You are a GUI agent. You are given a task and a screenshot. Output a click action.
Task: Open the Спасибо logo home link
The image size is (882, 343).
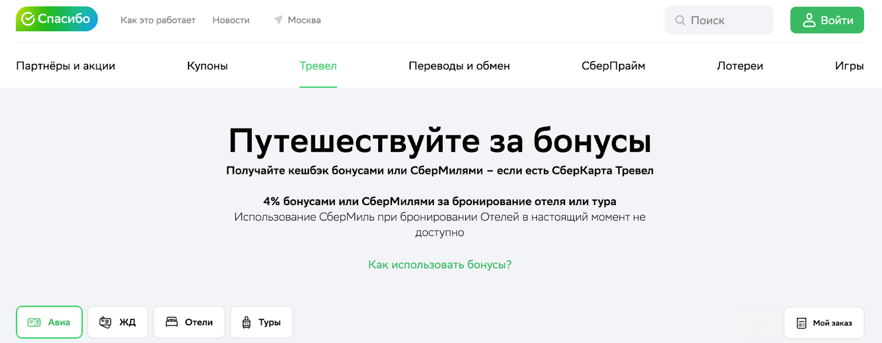[57, 19]
